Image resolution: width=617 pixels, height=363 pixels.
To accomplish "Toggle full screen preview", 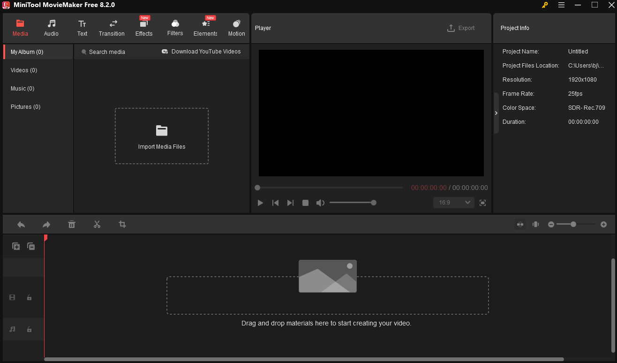I will click(x=482, y=203).
